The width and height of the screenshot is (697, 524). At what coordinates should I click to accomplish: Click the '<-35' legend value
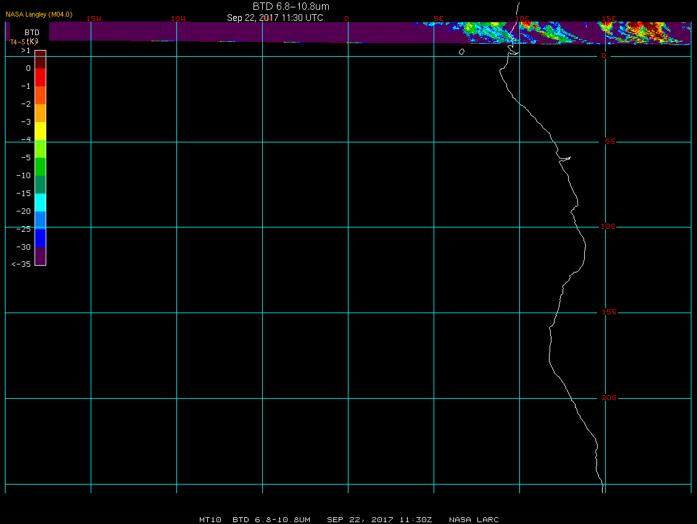click(x=22, y=264)
